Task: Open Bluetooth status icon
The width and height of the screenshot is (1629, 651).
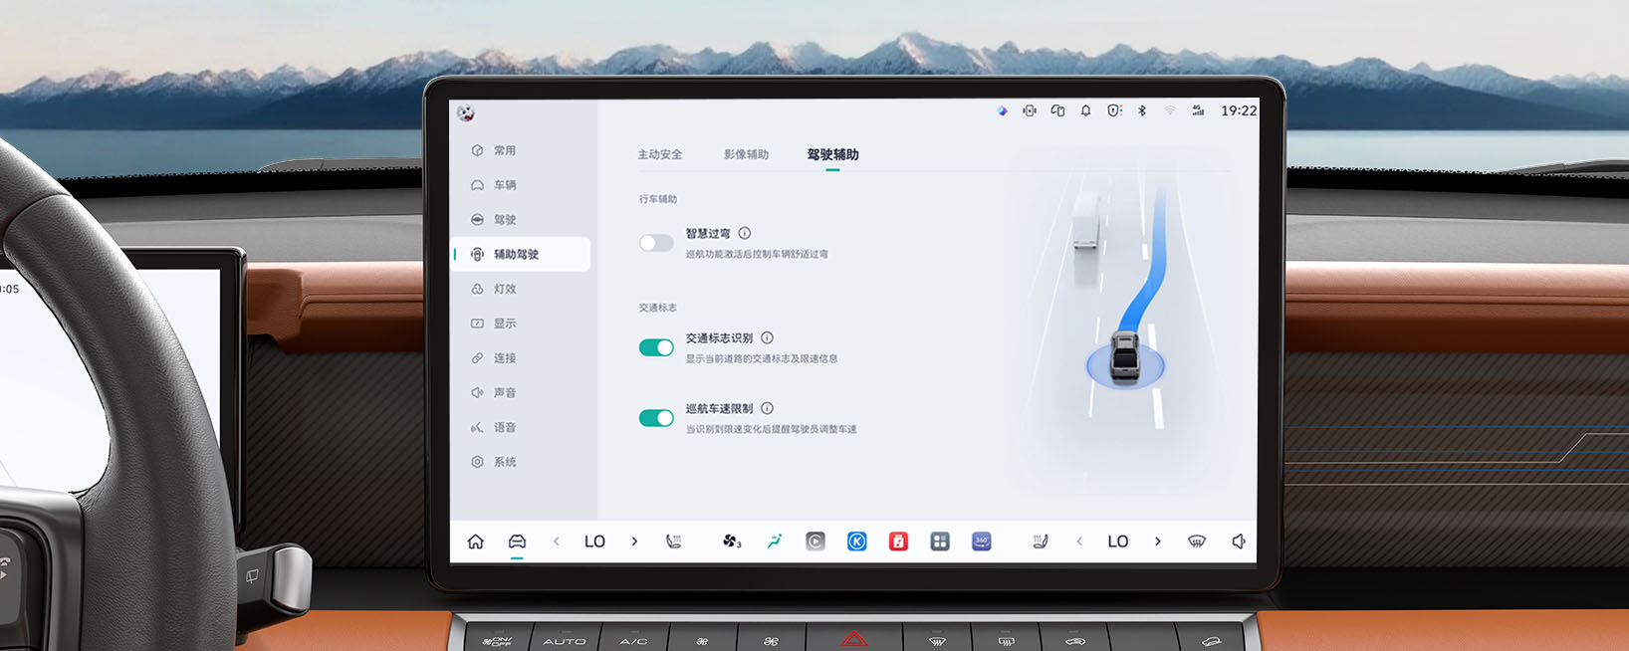Action: point(1142,110)
